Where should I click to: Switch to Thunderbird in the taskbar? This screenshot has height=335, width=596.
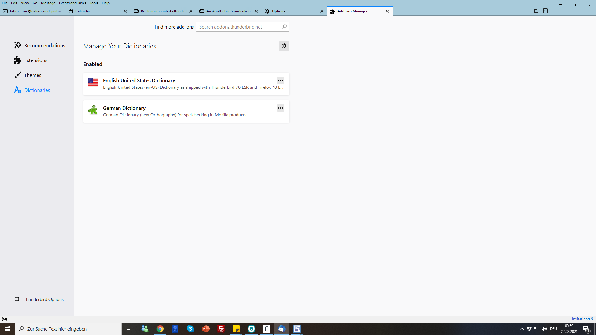(282, 329)
